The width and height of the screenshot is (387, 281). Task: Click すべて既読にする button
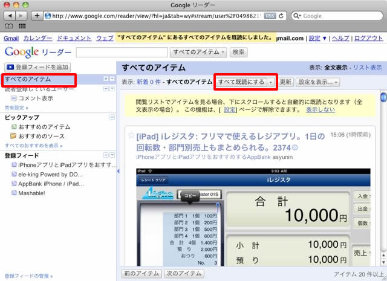coord(241,82)
